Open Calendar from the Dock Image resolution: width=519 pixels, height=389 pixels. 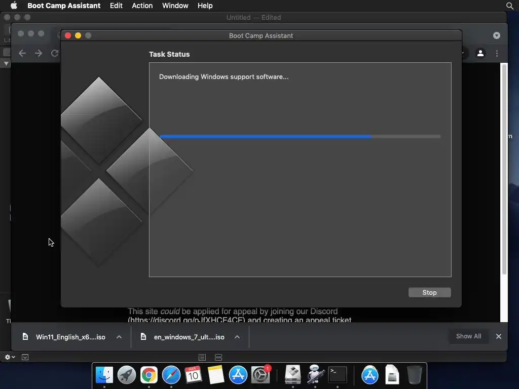point(193,375)
